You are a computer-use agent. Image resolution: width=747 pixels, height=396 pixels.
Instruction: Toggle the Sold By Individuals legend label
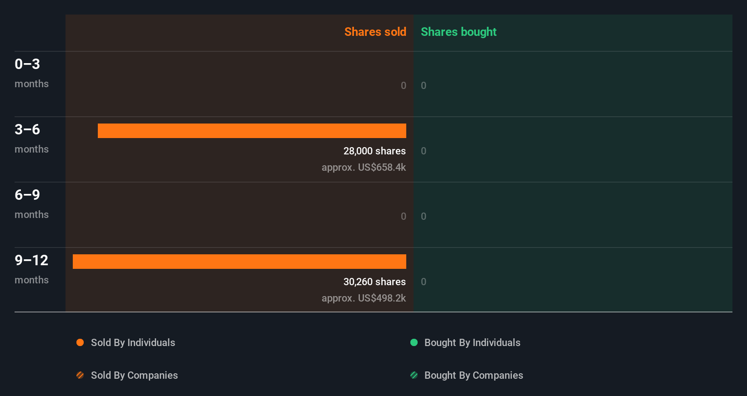(133, 342)
